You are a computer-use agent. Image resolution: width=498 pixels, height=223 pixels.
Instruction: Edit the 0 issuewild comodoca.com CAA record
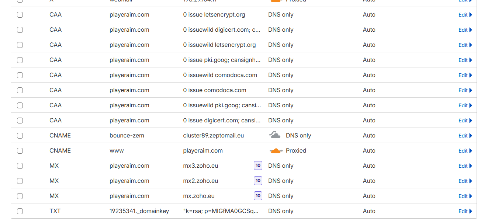[465, 75]
